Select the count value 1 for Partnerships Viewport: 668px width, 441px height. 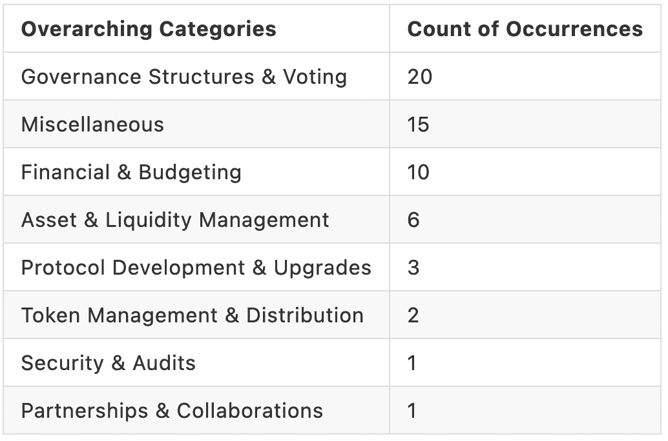tap(412, 411)
